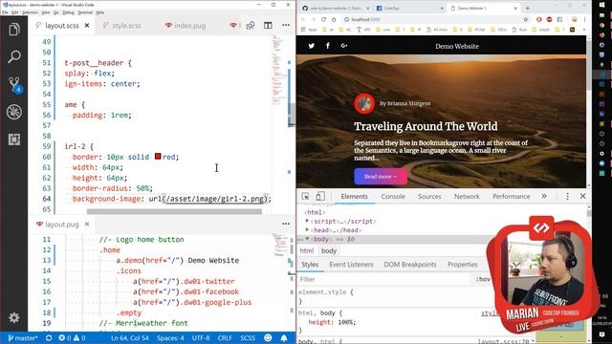Open the DOM Breakpoints subtab
Image resolution: width=612 pixels, height=344 pixels.
(410, 265)
